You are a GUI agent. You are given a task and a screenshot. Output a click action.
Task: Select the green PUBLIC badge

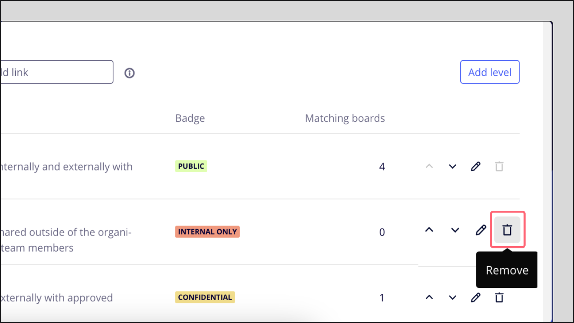pyautogui.click(x=191, y=166)
